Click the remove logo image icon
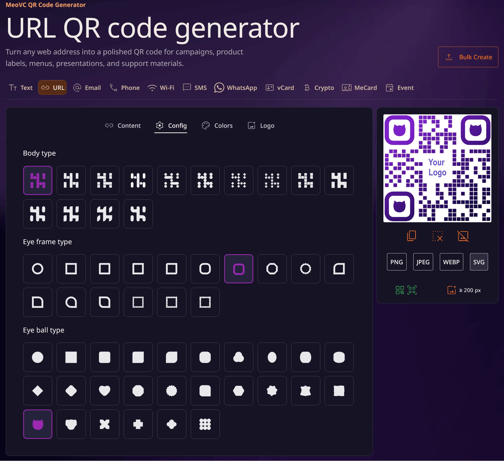Image resolution: width=504 pixels, height=461 pixels. [463, 236]
